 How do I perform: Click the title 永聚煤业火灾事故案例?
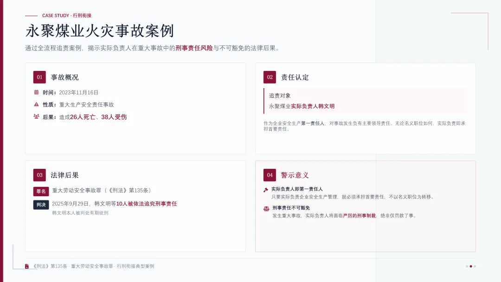click(100, 31)
